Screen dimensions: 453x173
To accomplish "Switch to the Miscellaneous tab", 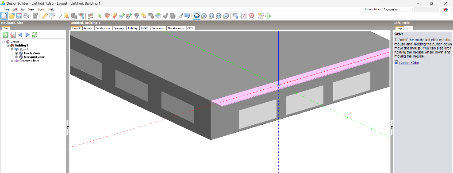I will coord(176,28).
